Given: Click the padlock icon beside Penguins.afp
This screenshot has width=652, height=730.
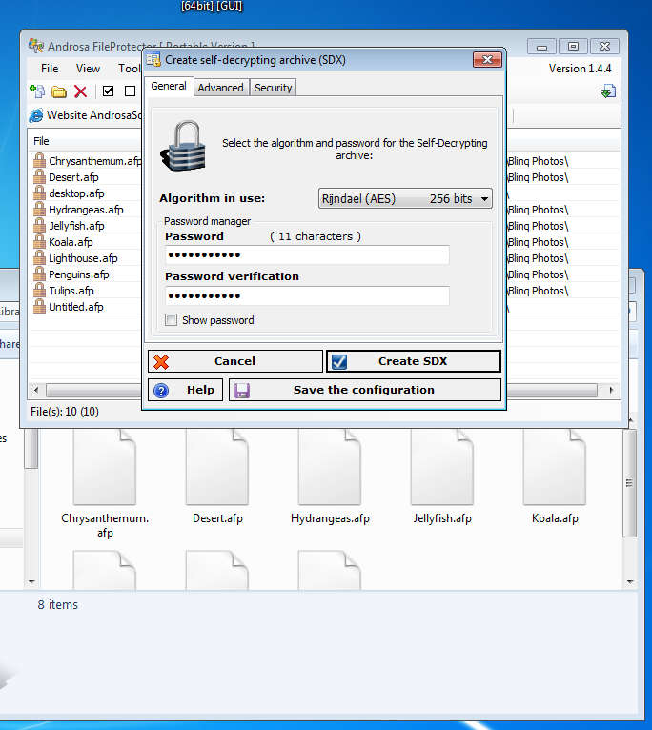Looking at the screenshot, I should click(40, 274).
